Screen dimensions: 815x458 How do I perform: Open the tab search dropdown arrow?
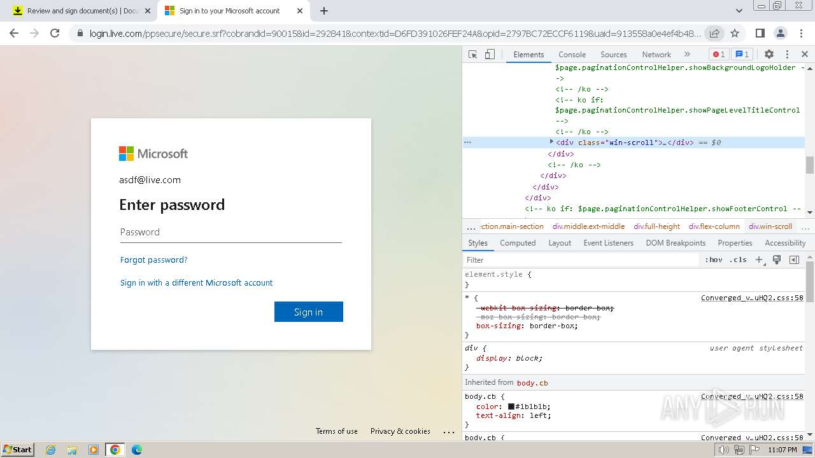[x=739, y=11]
